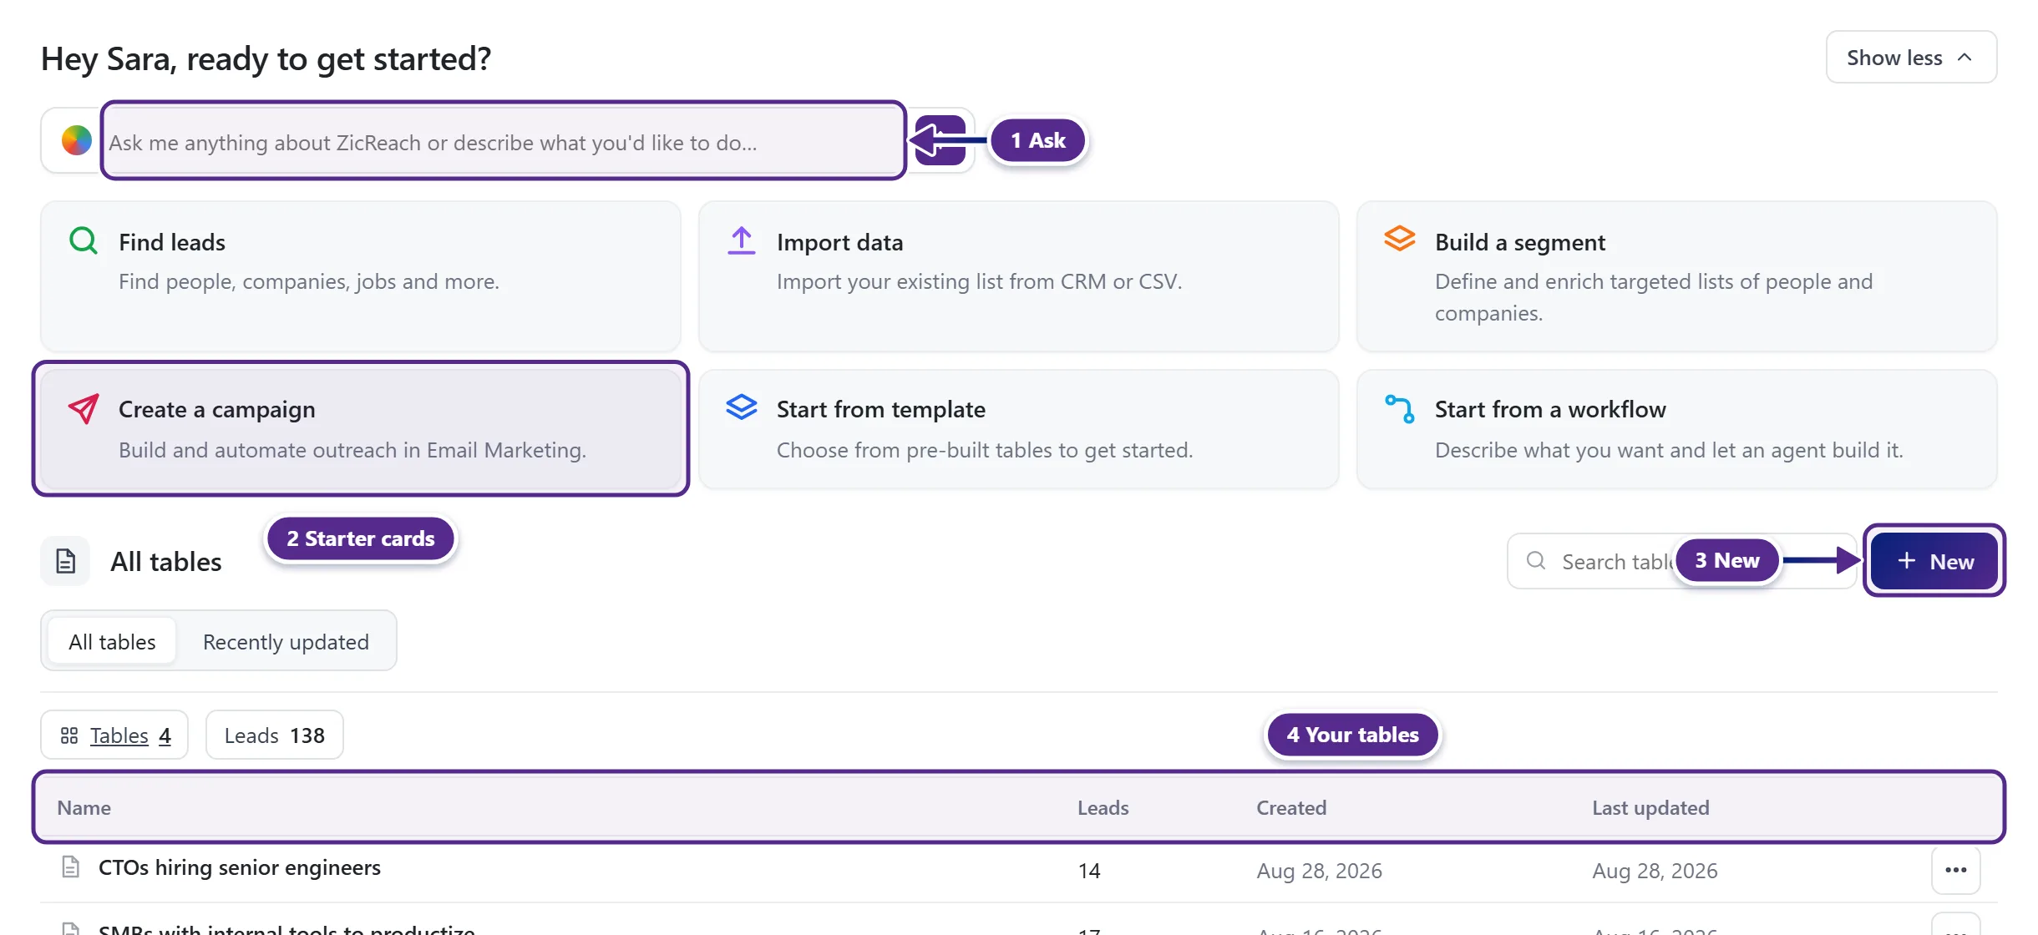Sort by the Leads column header

click(x=1103, y=807)
